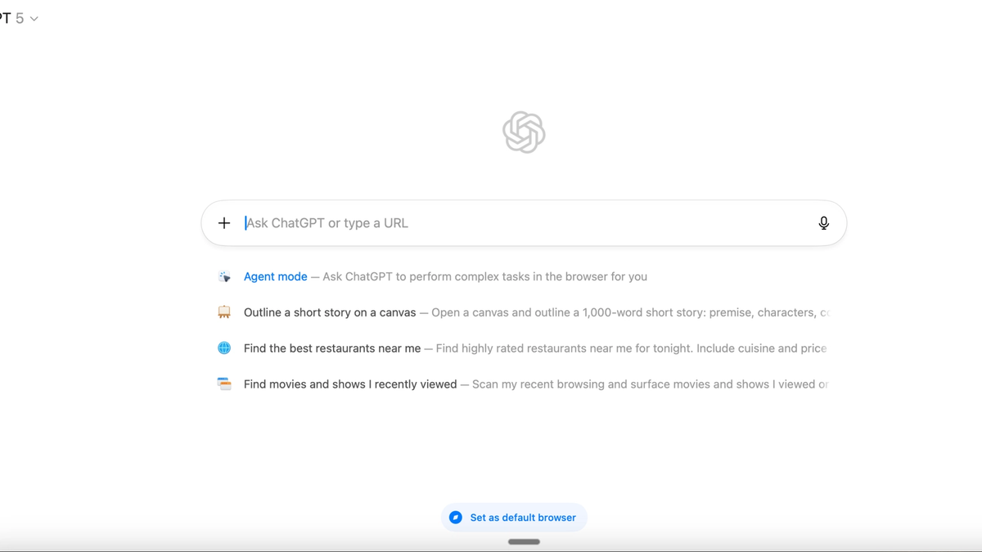Viewport: 982px width, 552px height.
Task: Choose Outline a short story on a canvas
Action: tap(524, 312)
